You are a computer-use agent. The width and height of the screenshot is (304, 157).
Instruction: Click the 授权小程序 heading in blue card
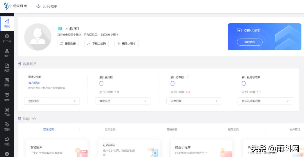(252, 30)
